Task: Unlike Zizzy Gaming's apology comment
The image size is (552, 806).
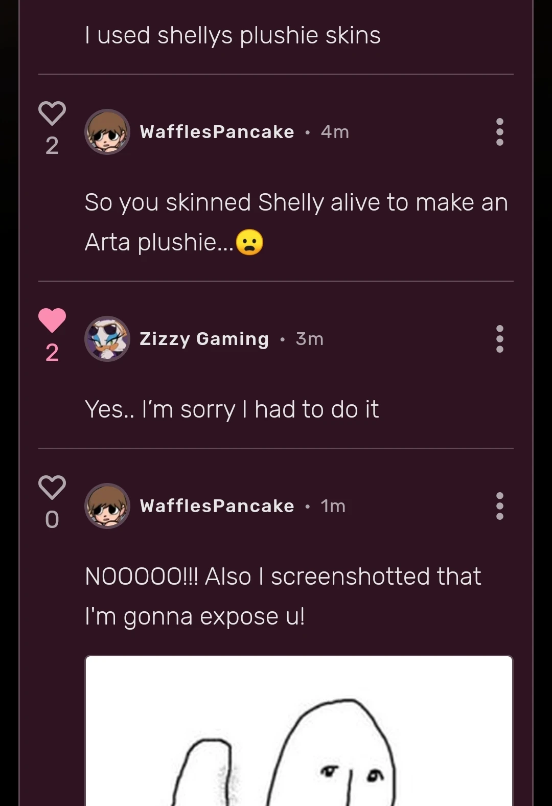Action: coord(52,319)
